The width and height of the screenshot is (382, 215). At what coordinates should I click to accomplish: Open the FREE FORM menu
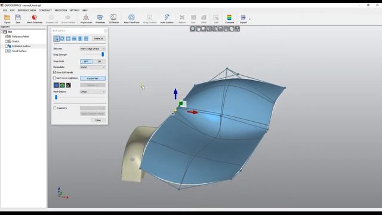[x=61, y=10]
